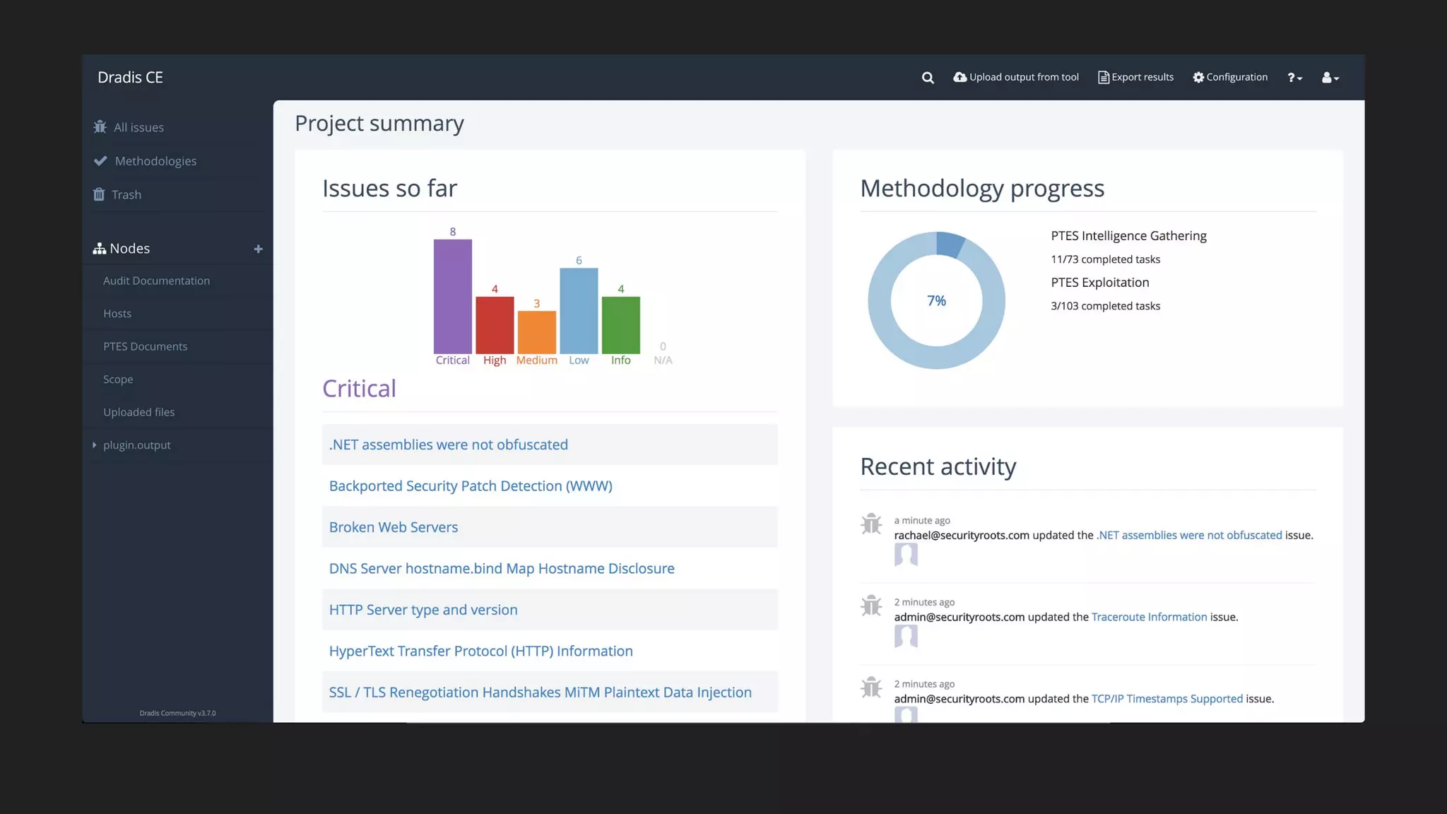Viewport: 1447px width, 814px height.
Task: Click the All issues bug icon
Action: [100, 127]
